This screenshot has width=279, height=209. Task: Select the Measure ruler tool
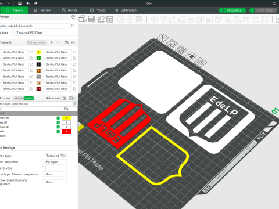click(x=246, y=19)
